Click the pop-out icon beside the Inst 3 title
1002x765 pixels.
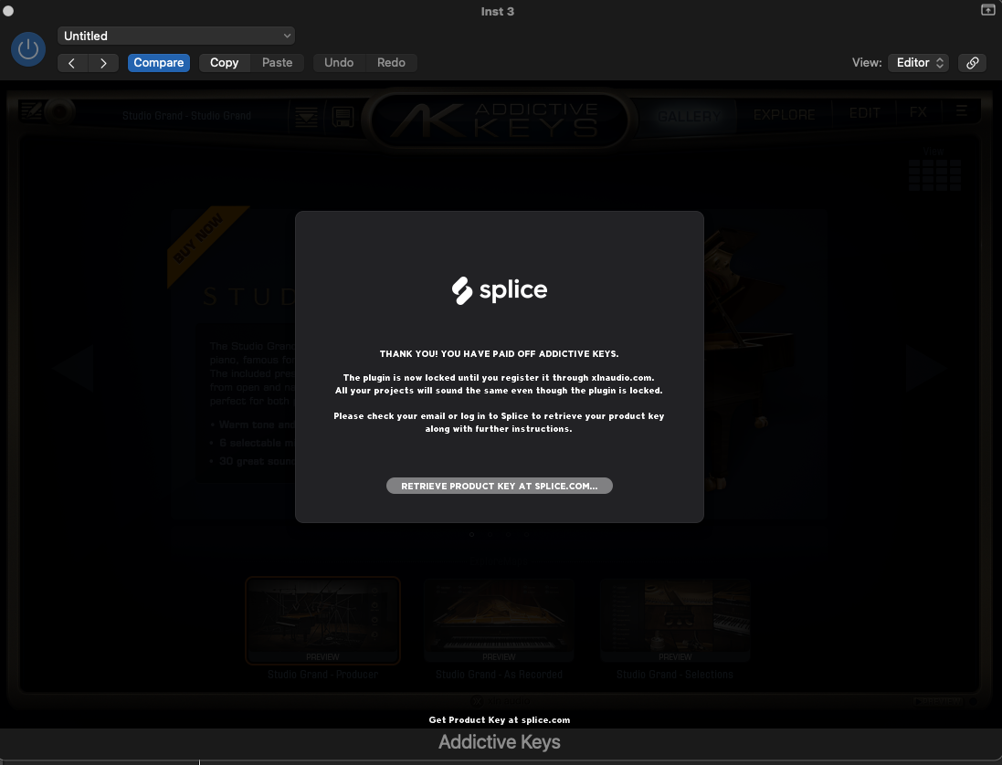coord(988,9)
